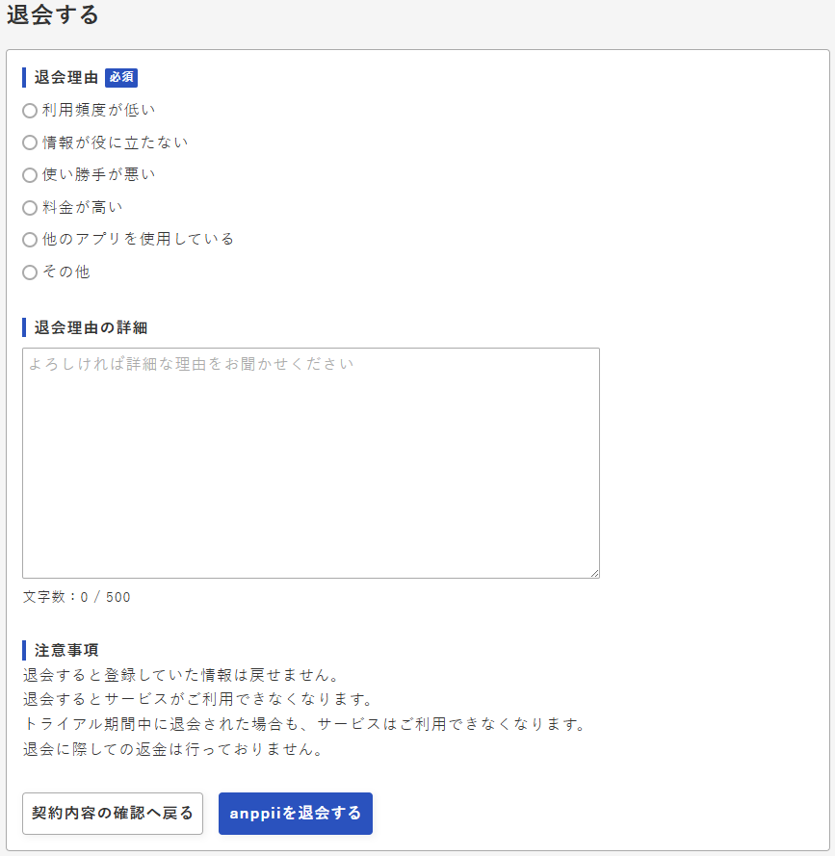Image resolution: width=835 pixels, height=856 pixels.
Task: Click the 文字数：0 / 500 counter
Action: pyautogui.click(x=76, y=597)
